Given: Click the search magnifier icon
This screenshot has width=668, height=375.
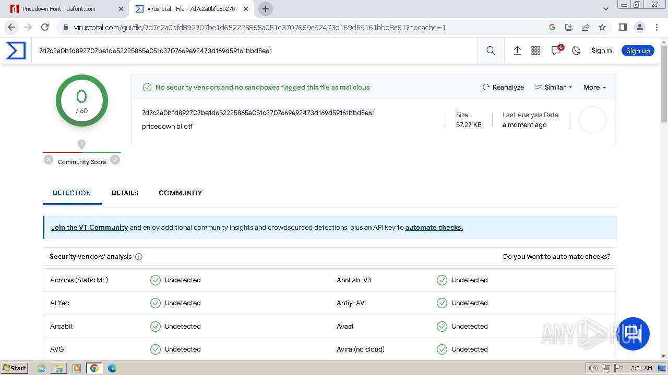Looking at the screenshot, I should (x=491, y=51).
